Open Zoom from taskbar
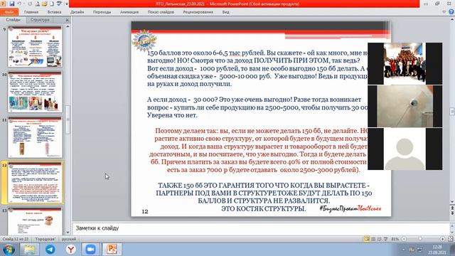 tap(90, 250)
